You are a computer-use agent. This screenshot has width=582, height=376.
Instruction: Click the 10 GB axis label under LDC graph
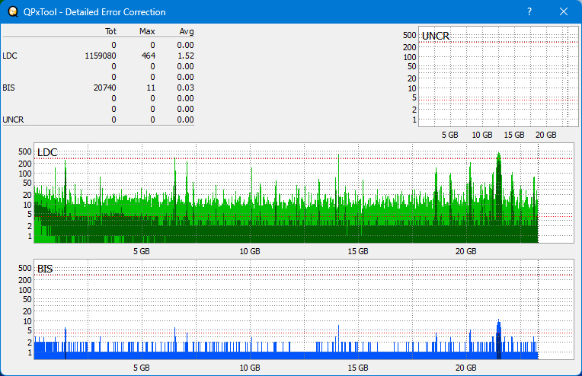coord(250,251)
